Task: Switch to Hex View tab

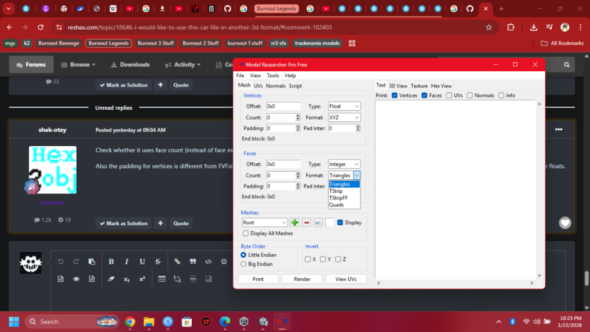Action: (441, 86)
